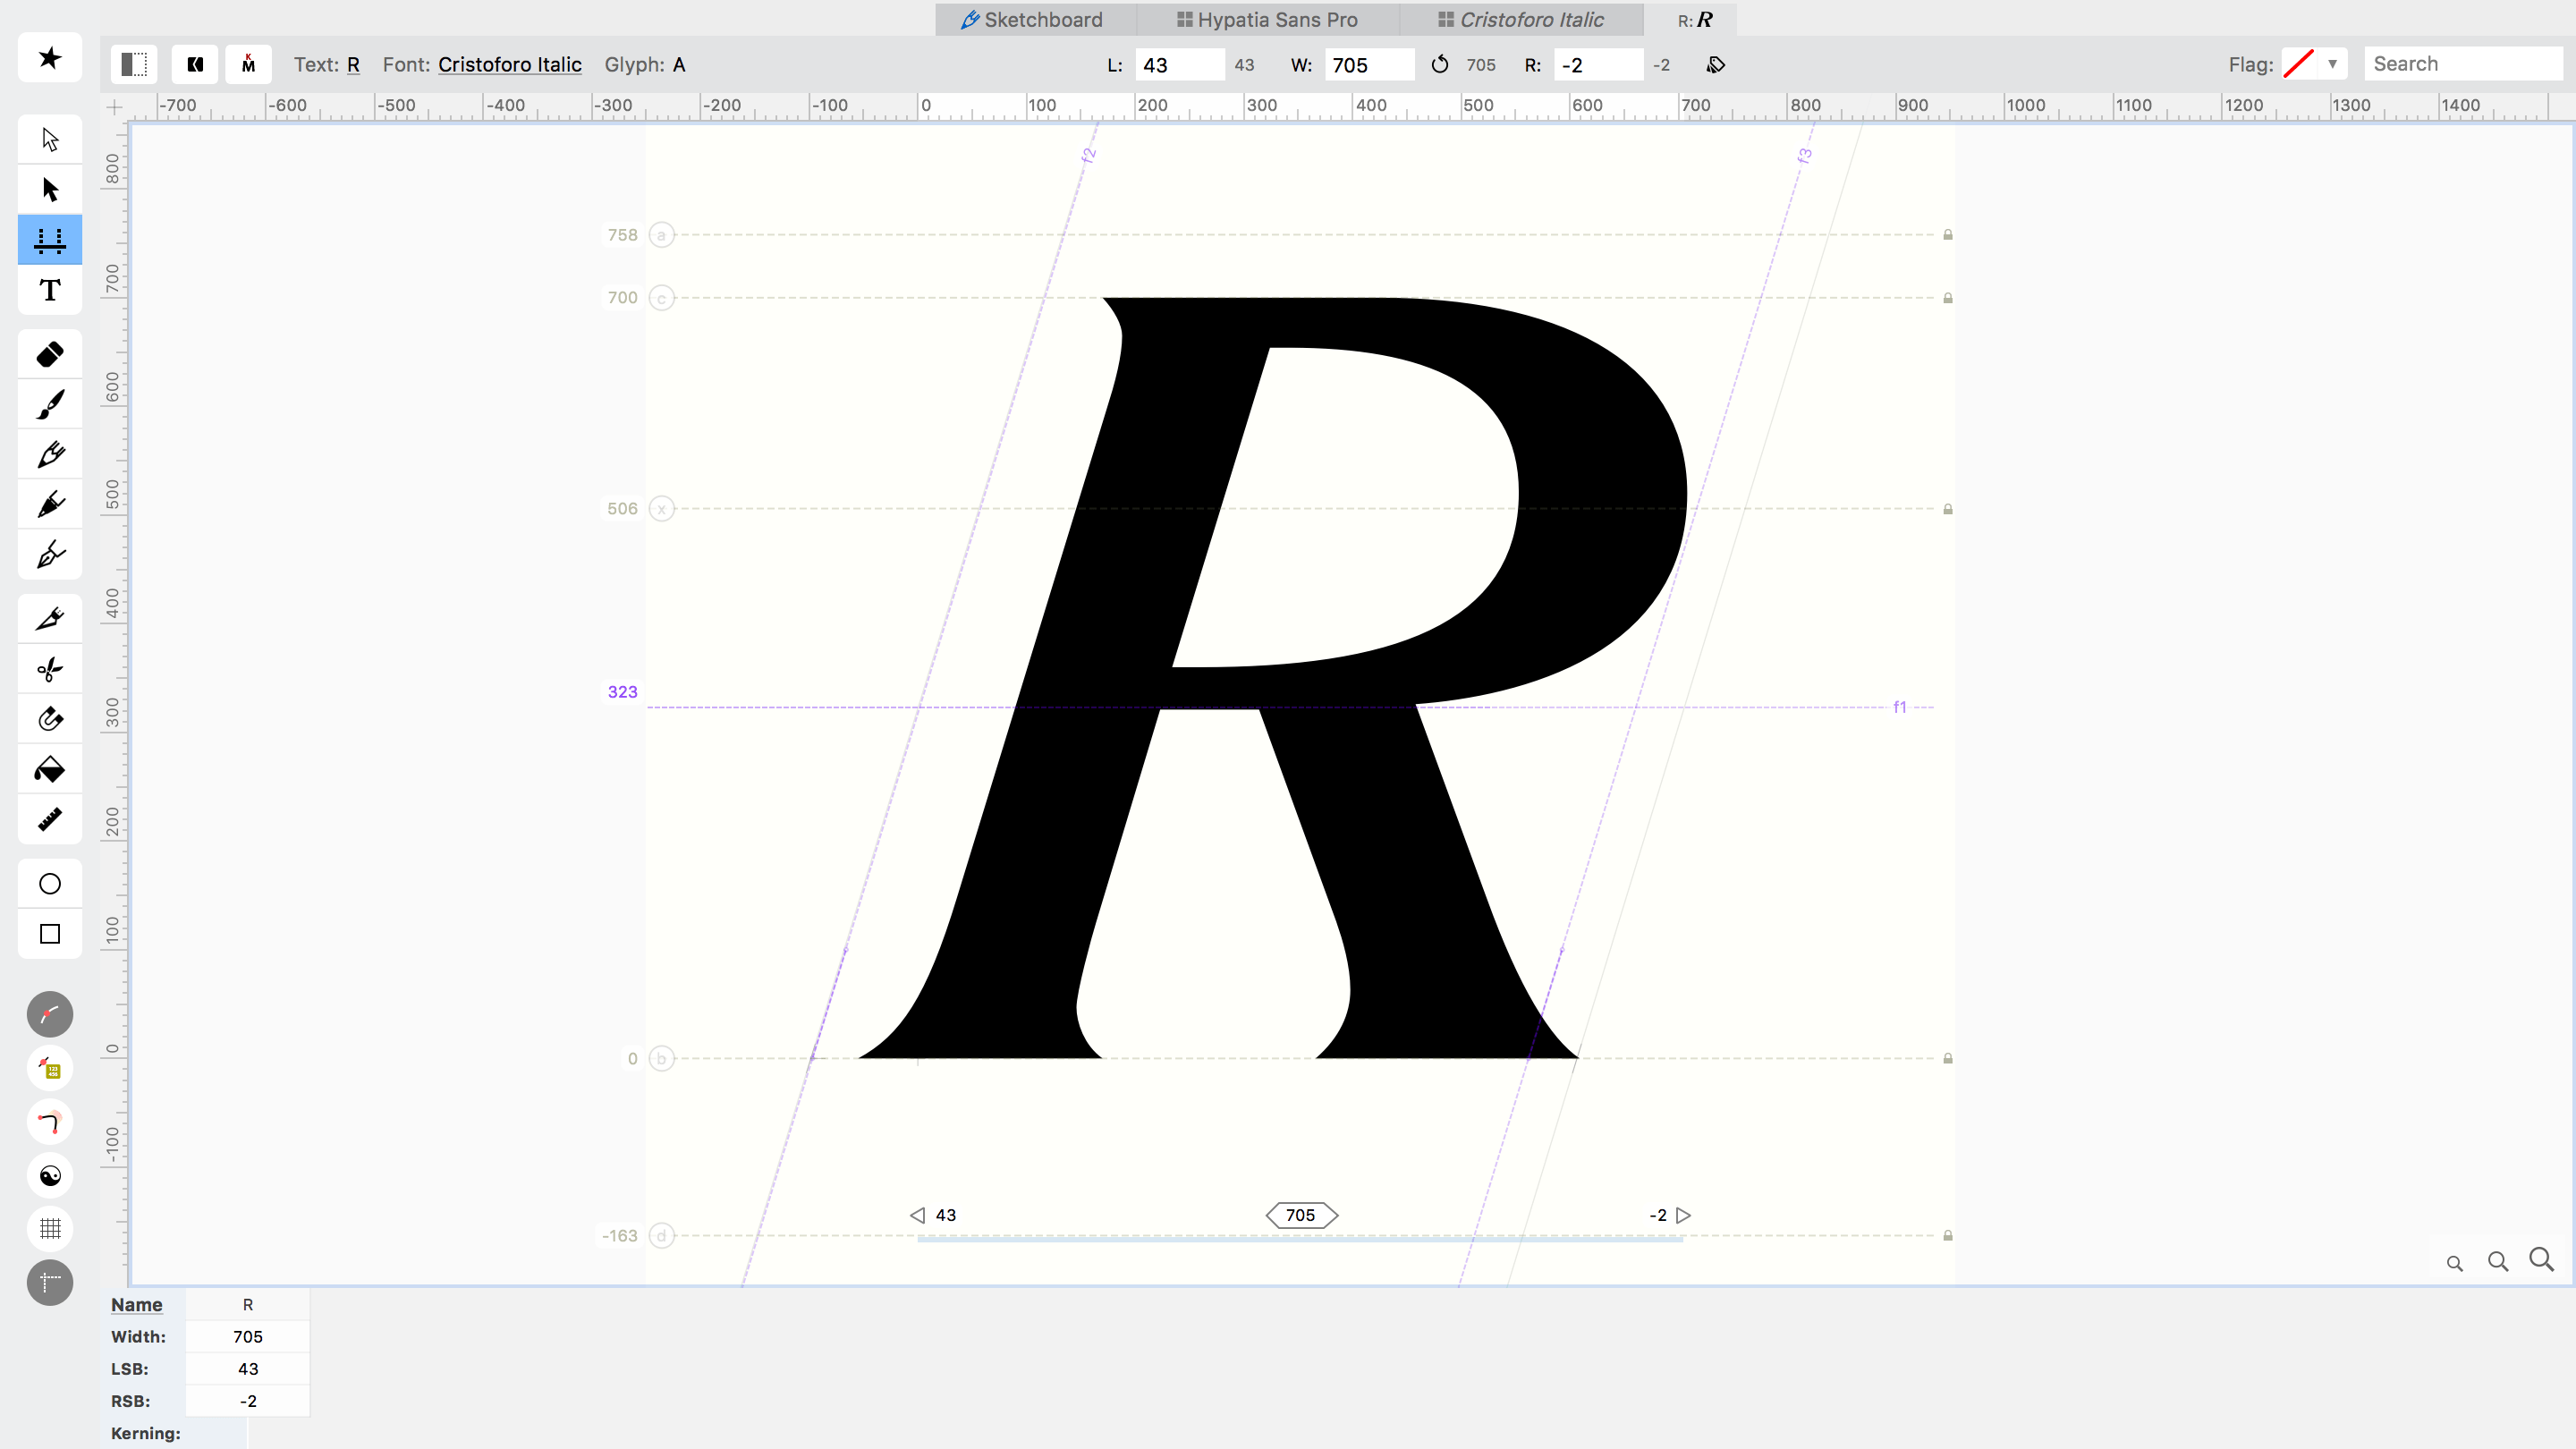Image resolution: width=2576 pixels, height=1449 pixels.
Task: Select the Scissors tool
Action: point(49,668)
